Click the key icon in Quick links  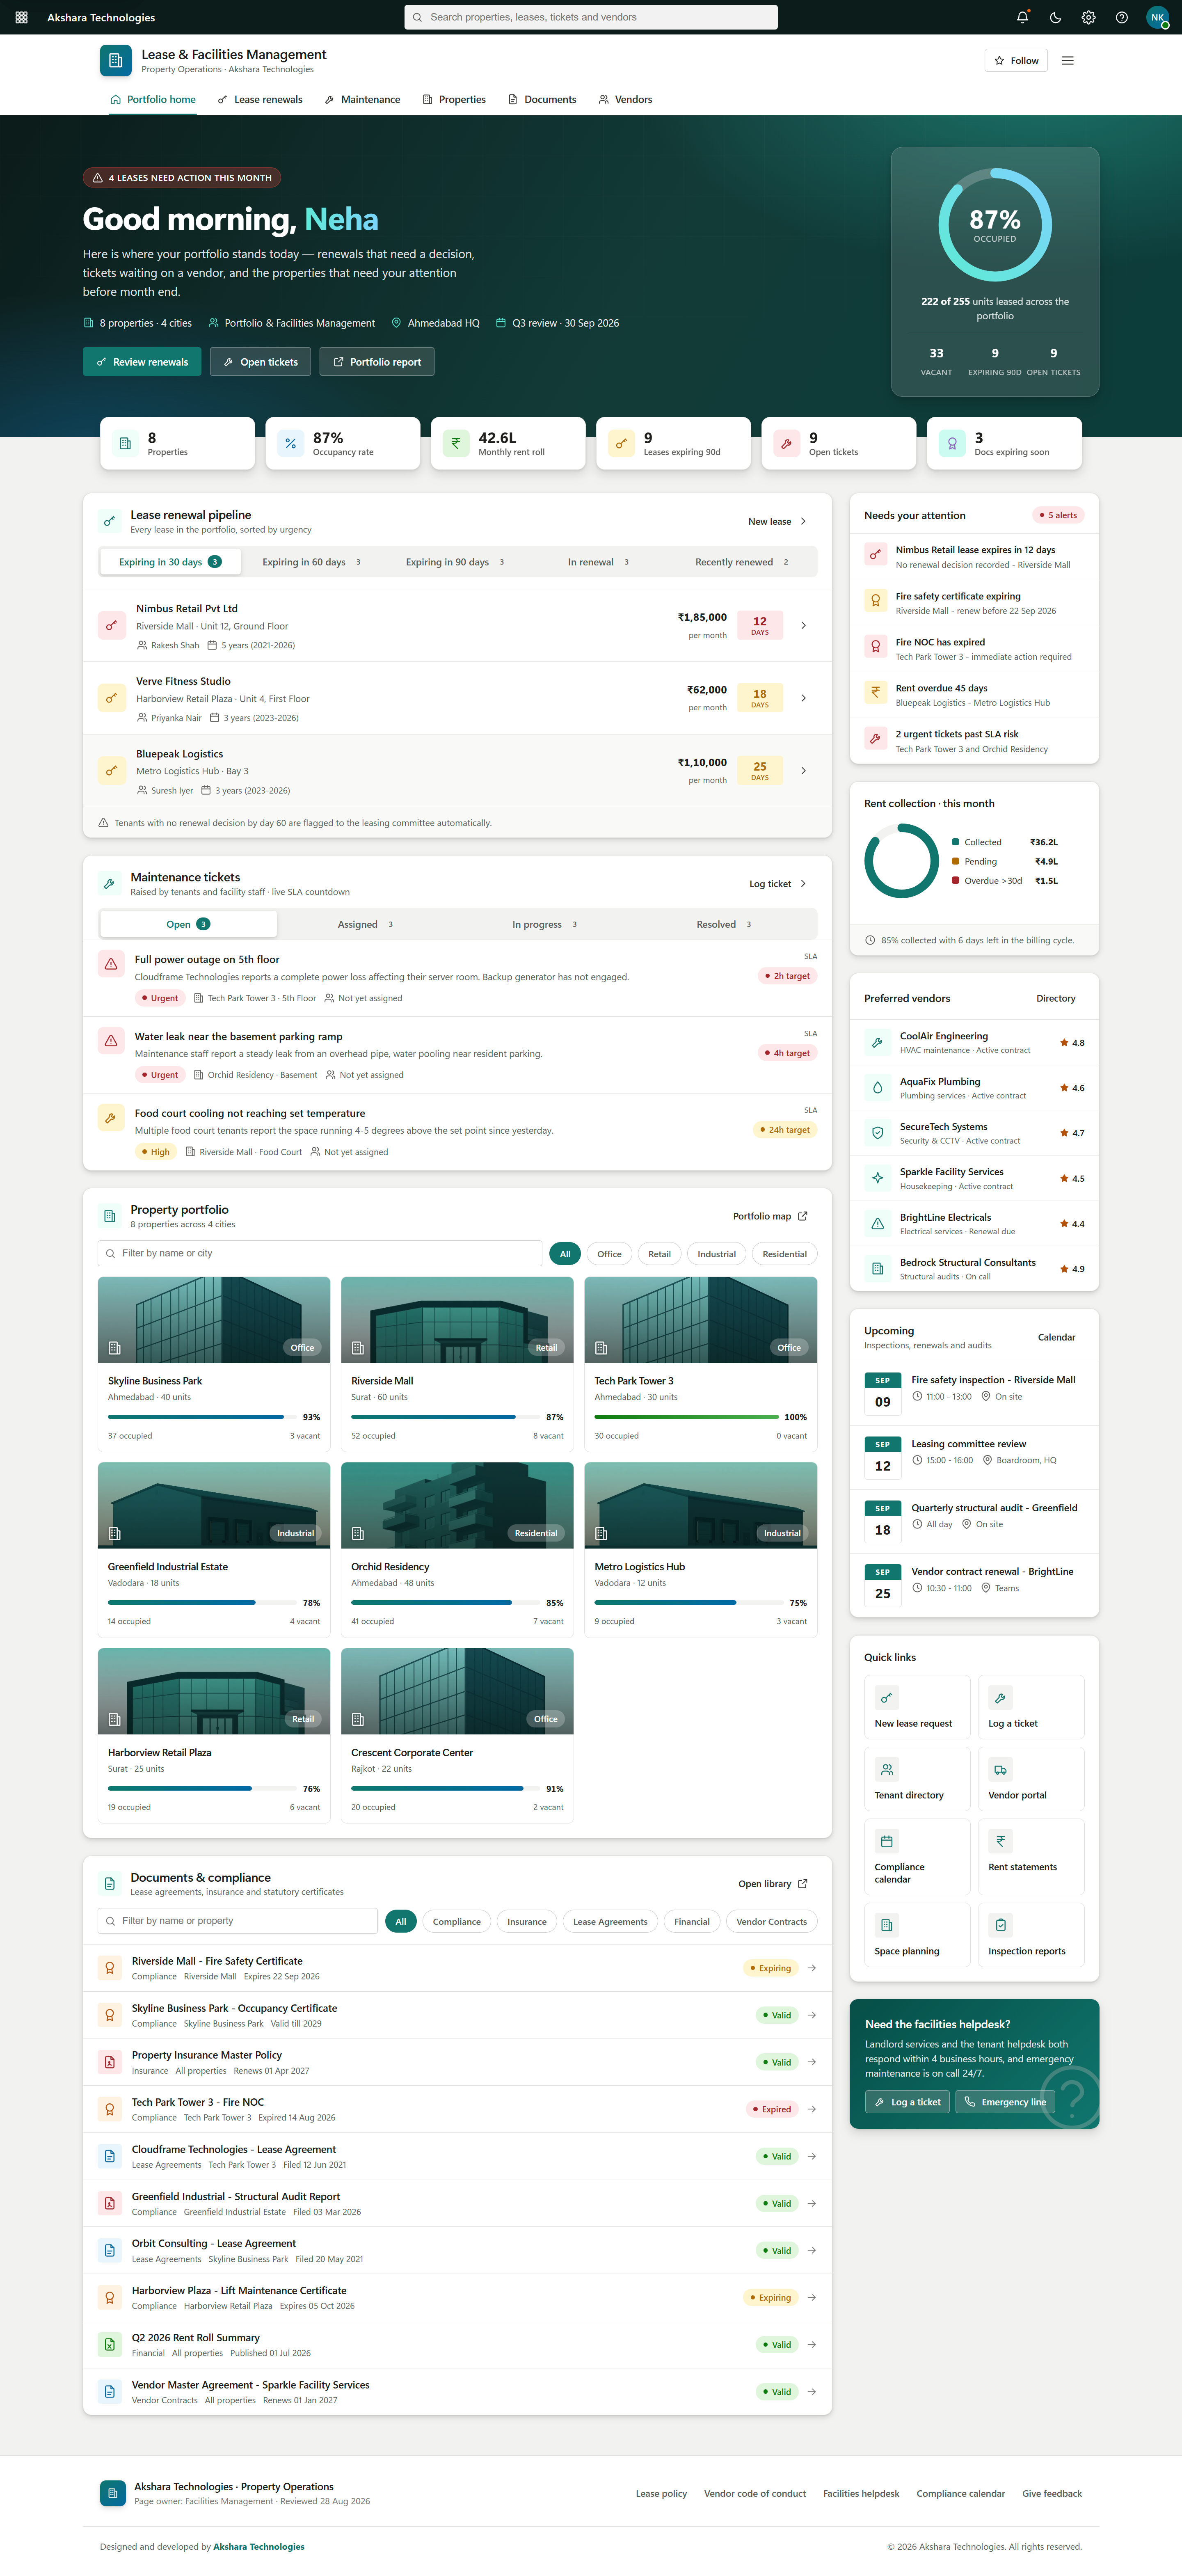pyautogui.click(x=886, y=1697)
